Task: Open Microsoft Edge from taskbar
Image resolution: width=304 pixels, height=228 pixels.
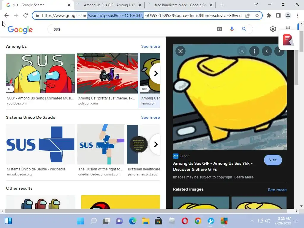Action: coord(133,221)
